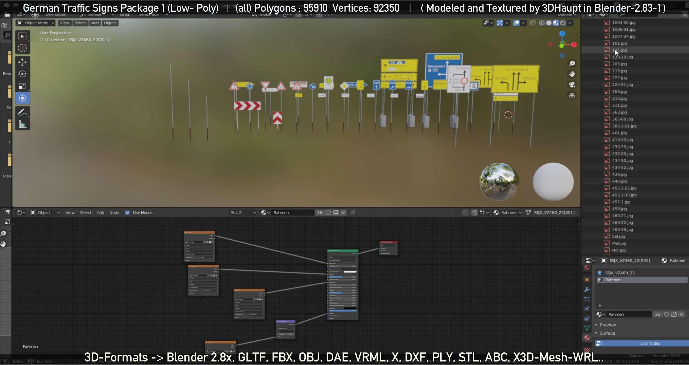This screenshot has height=365, width=689.
Task: Switch viewport shading to Rendered
Action: 563,23
